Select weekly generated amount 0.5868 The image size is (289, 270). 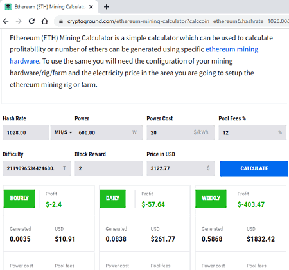[x=212, y=239]
